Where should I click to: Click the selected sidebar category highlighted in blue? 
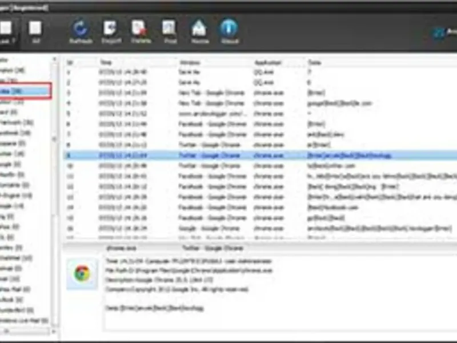25,91
